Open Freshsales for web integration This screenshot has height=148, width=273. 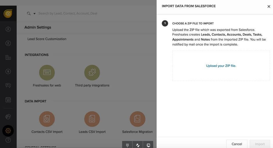click(47, 73)
